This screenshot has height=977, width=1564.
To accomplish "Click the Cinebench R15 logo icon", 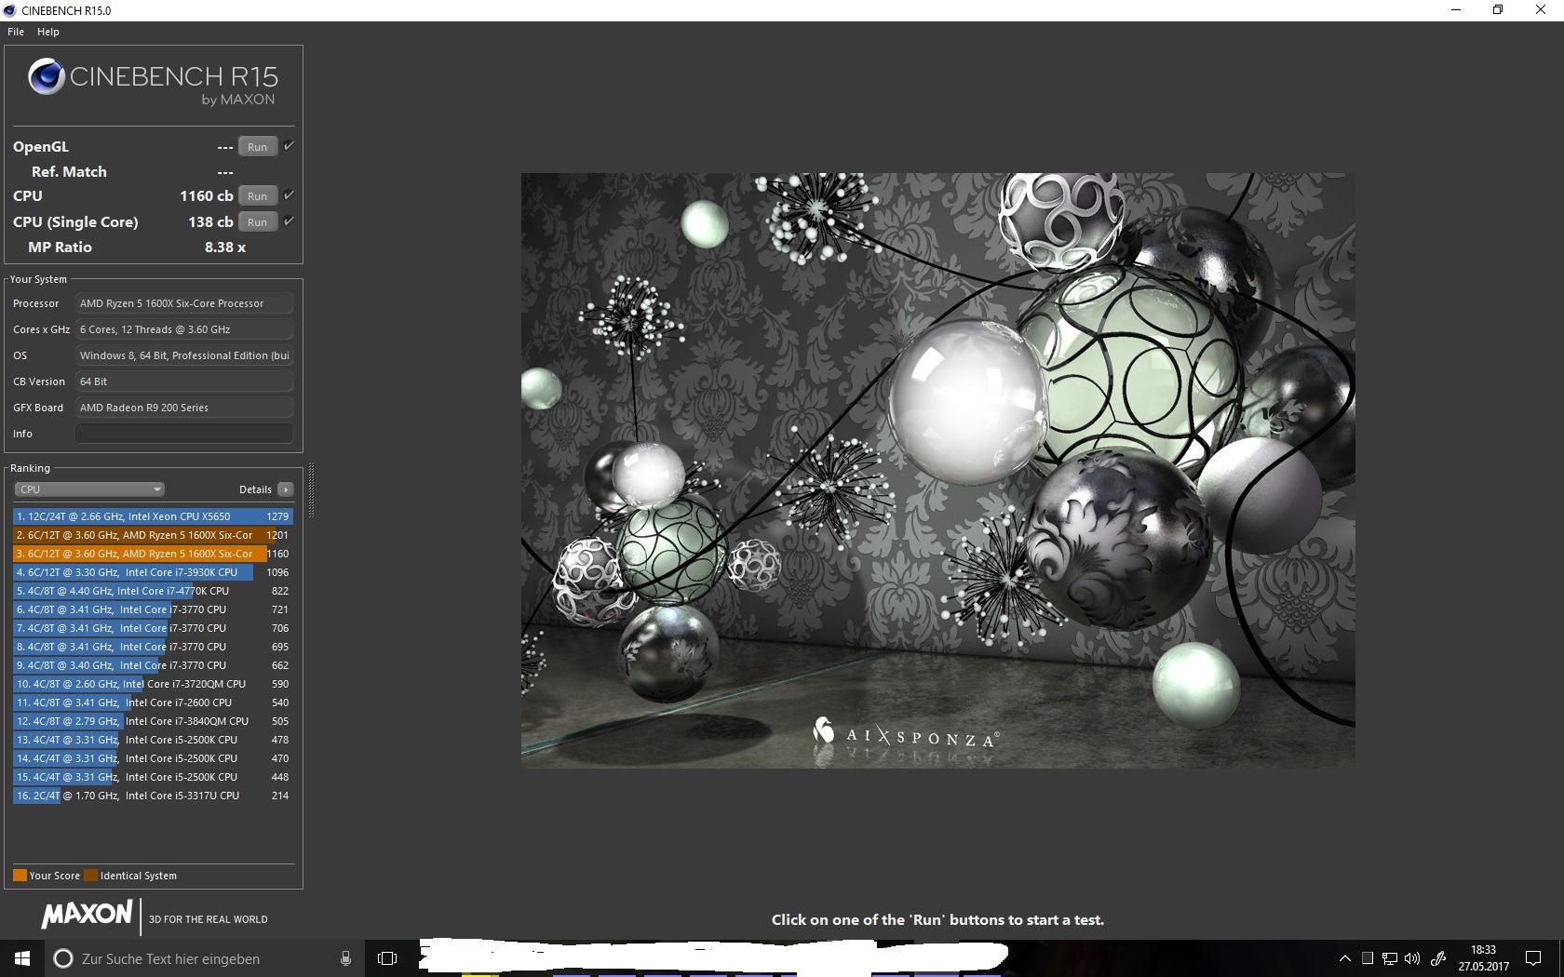I will coord(47,76).
